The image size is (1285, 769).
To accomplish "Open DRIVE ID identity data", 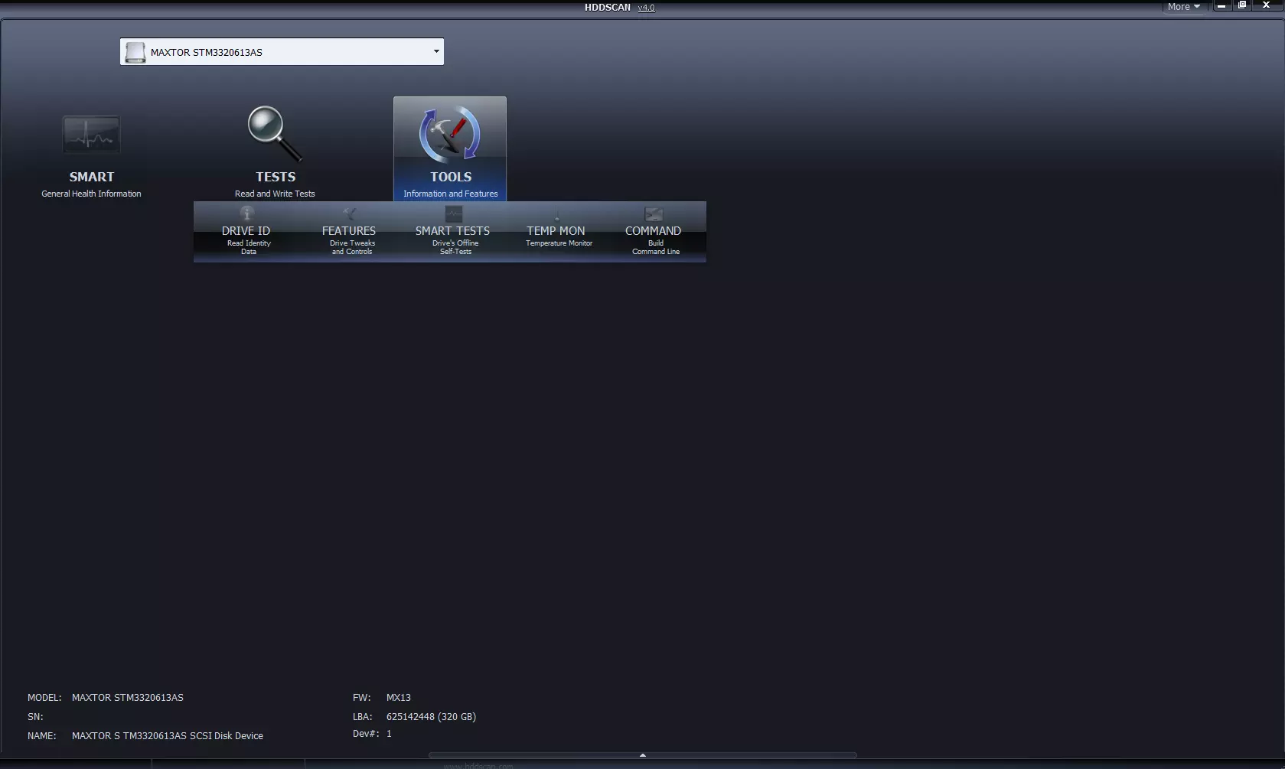I will 246,231.
